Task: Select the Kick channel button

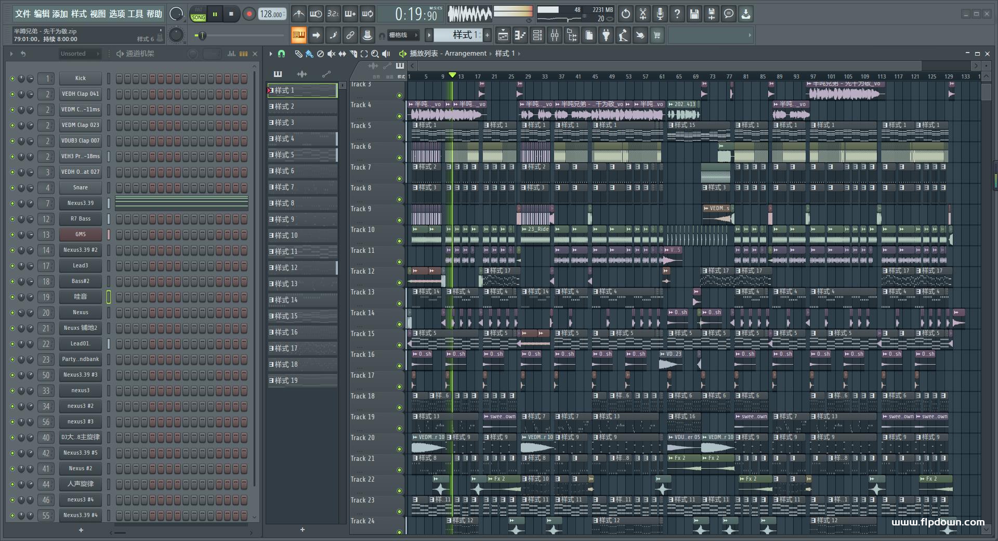Action: pos(80,79)
